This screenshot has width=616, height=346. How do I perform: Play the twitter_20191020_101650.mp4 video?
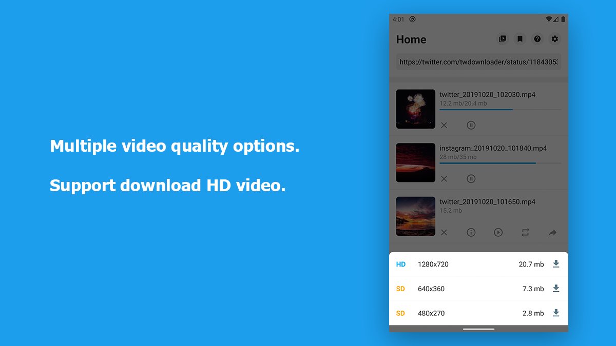pos(498,233)
